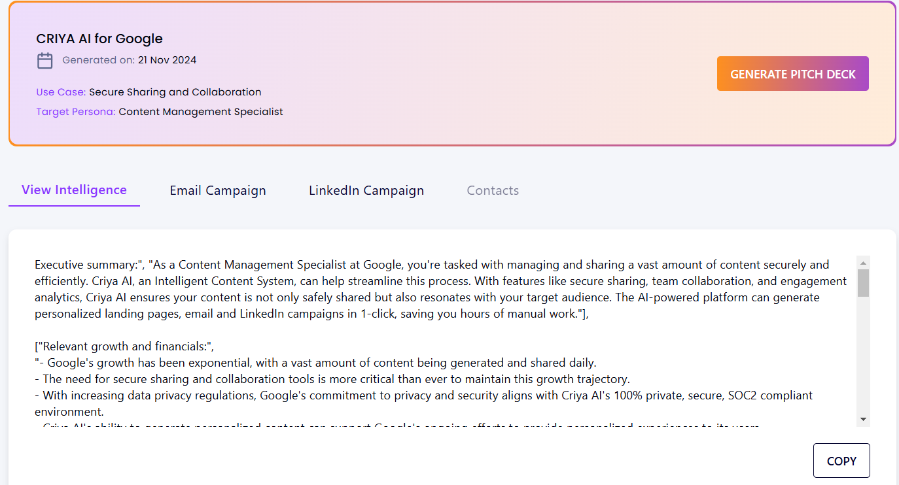Click the 'Relevant growth and financials:' line
The image size is (899, 485).
pos(124,346)
